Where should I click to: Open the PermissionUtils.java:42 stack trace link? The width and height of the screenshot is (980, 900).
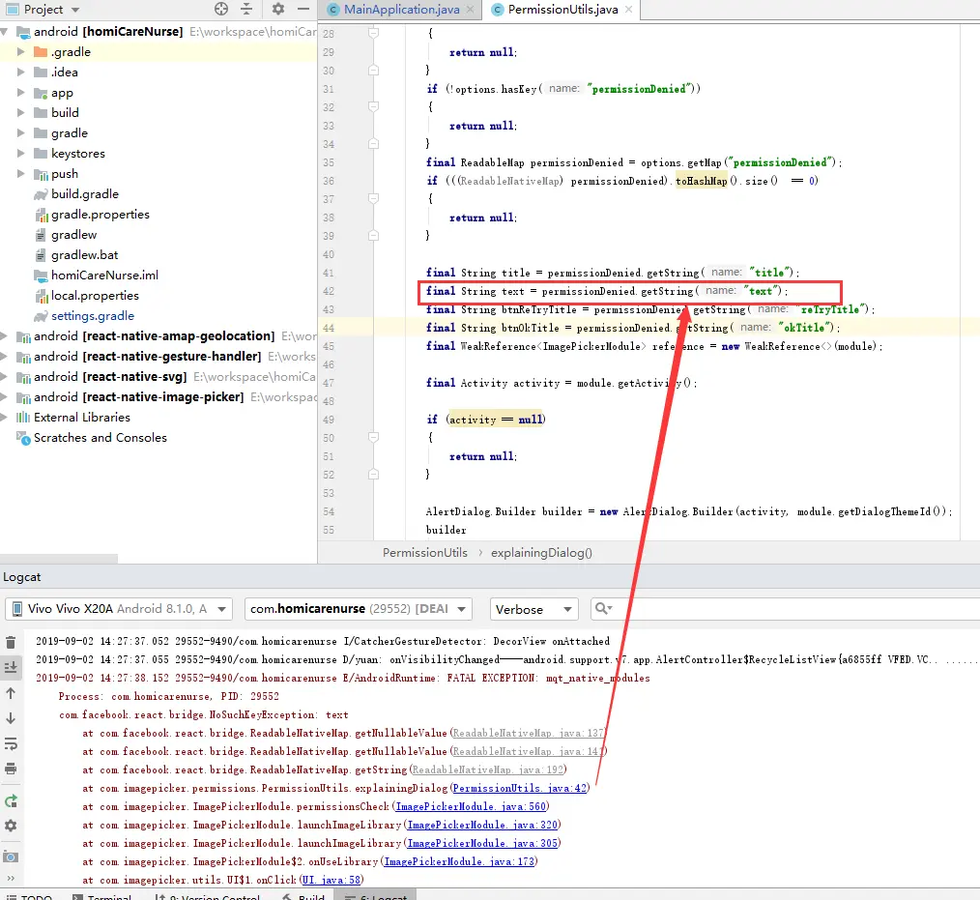(x=519, y=788)
